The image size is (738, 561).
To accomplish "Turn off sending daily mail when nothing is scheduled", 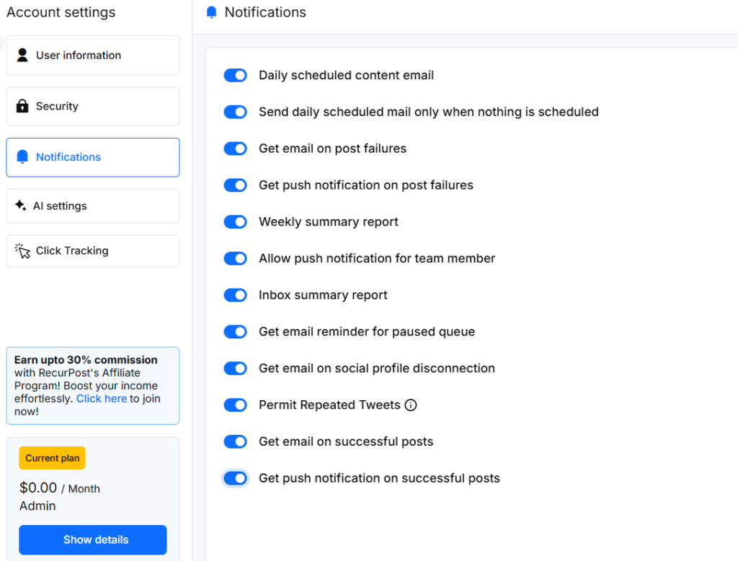I will coord(235,112).
